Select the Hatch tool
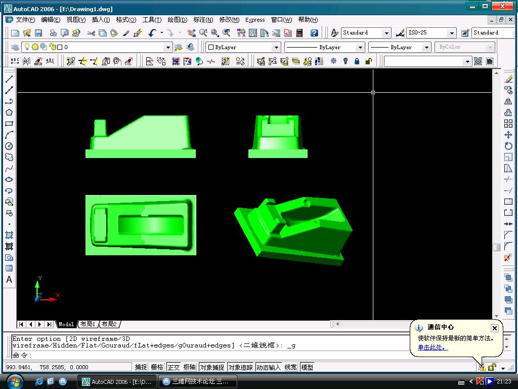518x389 pixels. click(9, 236)
